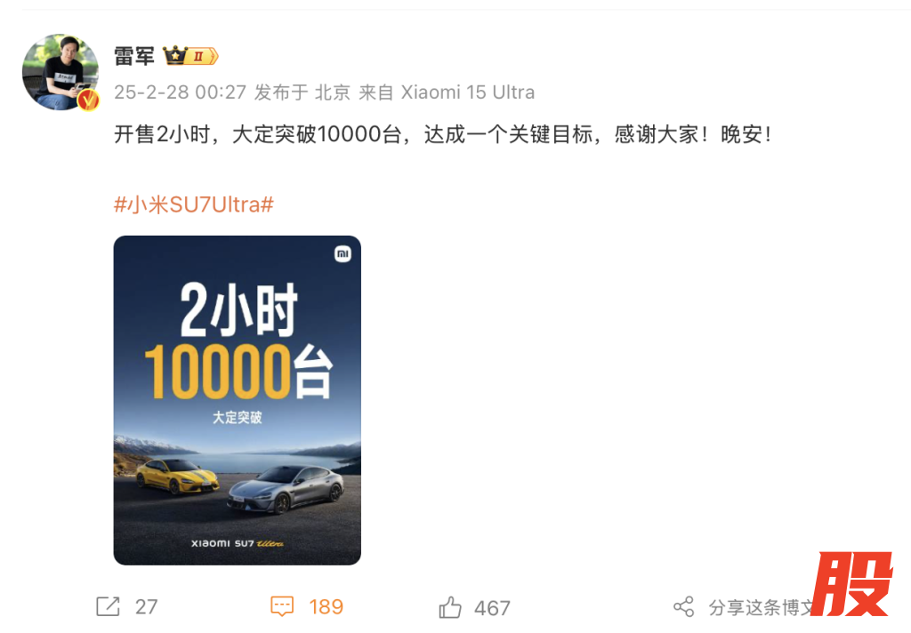Click the post text about 10000台
911x633 pixels.
[443, 135]
